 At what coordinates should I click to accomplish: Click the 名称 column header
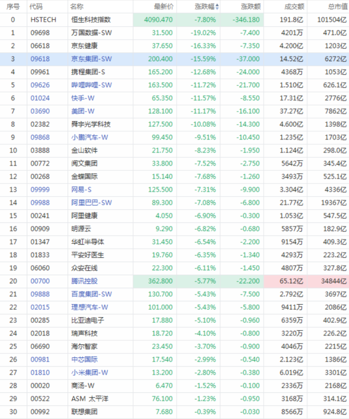tap(77, 7)
